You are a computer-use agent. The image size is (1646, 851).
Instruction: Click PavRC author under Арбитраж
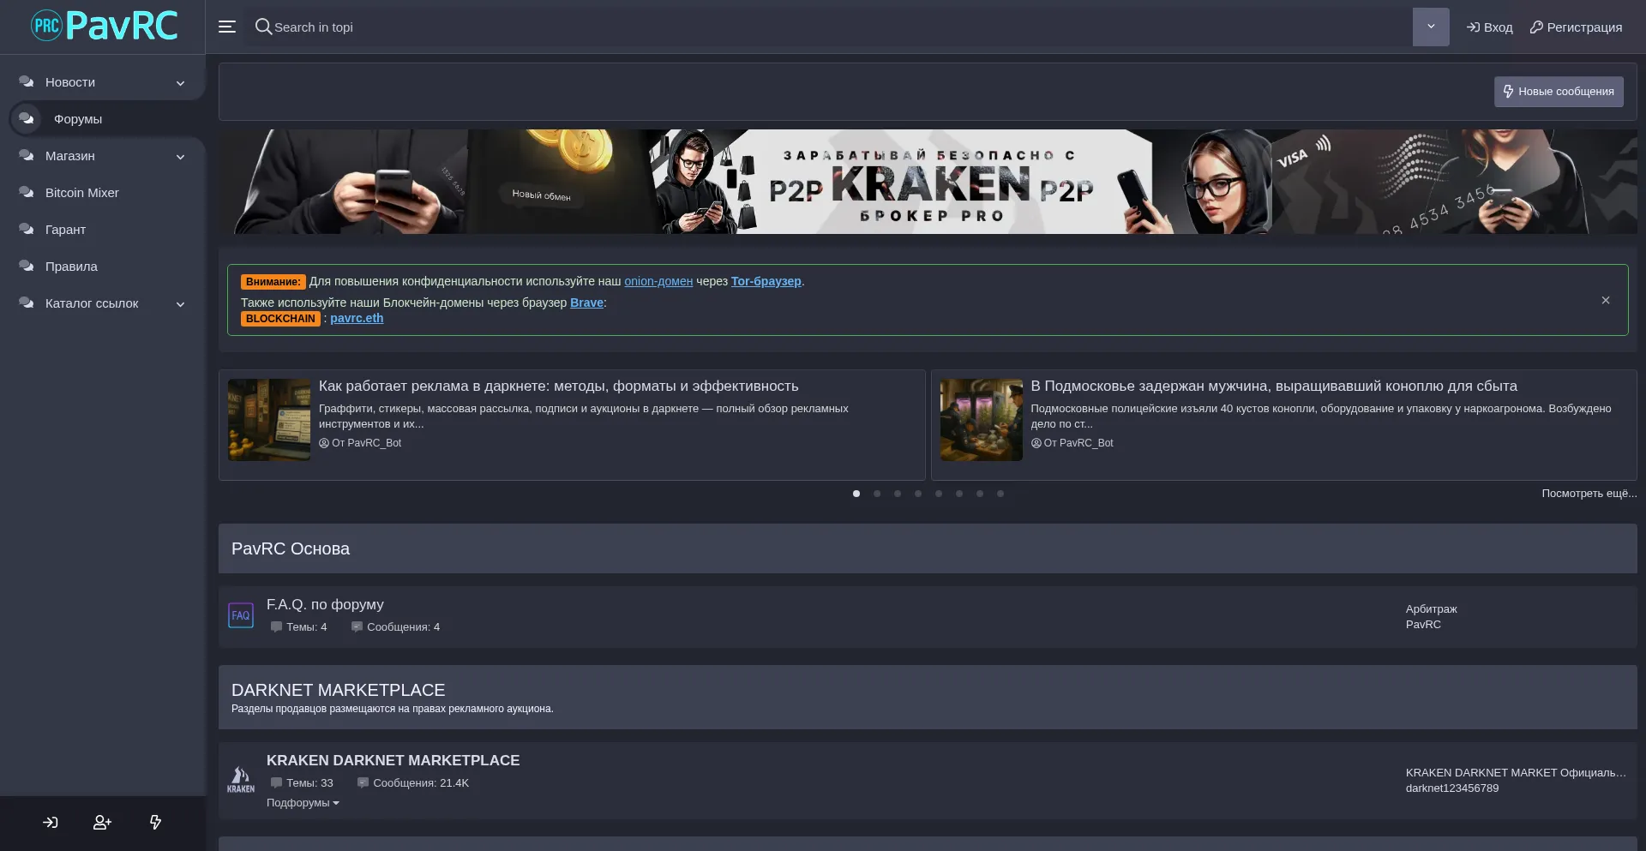tap(1423, 625)
